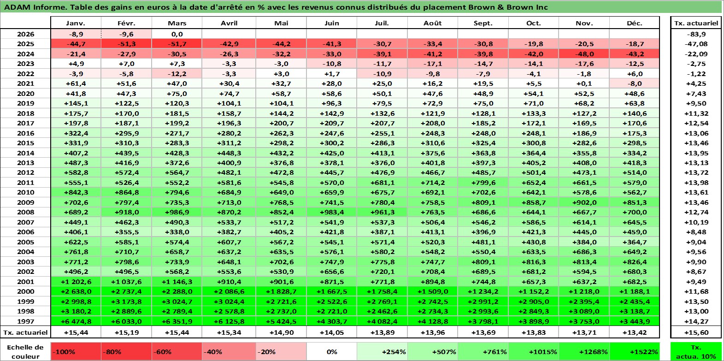The image size is (724, 361).
Task: Click the +15,19 actuarial rate under Févr.
Action: click(x=126, y=332)
